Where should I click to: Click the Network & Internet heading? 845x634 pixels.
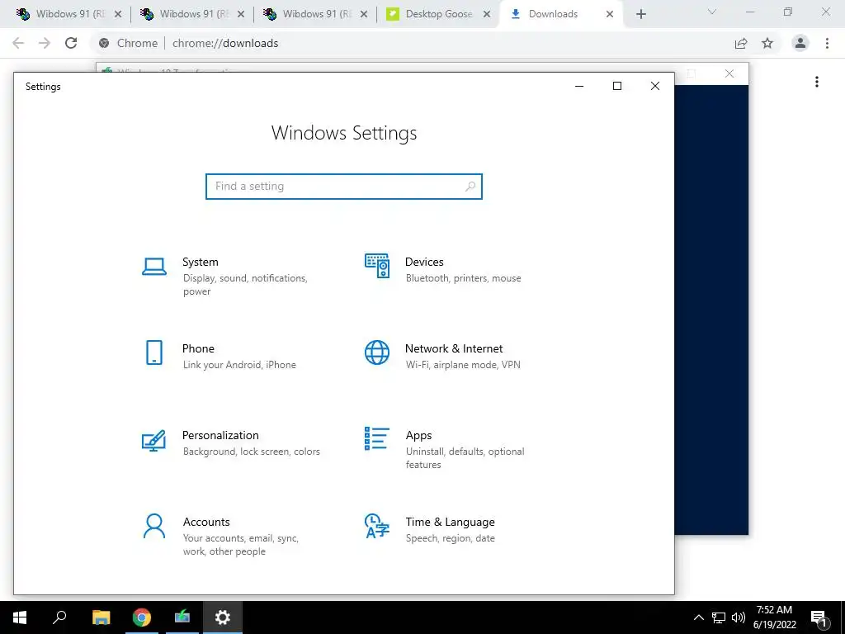pyautogui.click(x=454, y=348)
